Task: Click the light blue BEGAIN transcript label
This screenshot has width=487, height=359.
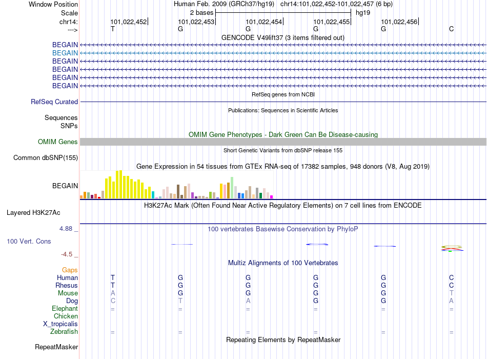Action: pyautogui.click(x=65, y=53)
